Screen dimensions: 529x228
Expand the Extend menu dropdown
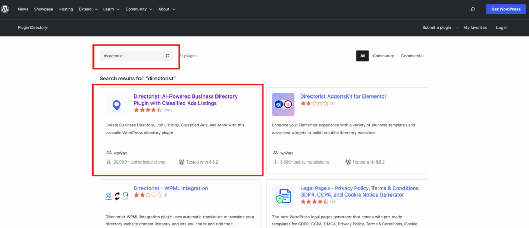(x=88, y=9)
